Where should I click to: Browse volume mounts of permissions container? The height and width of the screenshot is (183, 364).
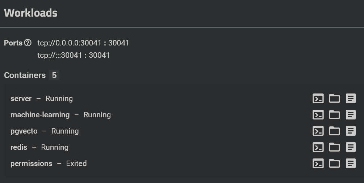pos(334,164)
